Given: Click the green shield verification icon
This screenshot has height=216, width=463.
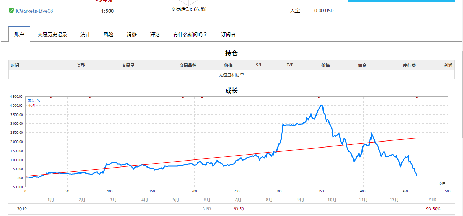Looking at the screenshot, I should pyautogui.click(x=11, y=11).
